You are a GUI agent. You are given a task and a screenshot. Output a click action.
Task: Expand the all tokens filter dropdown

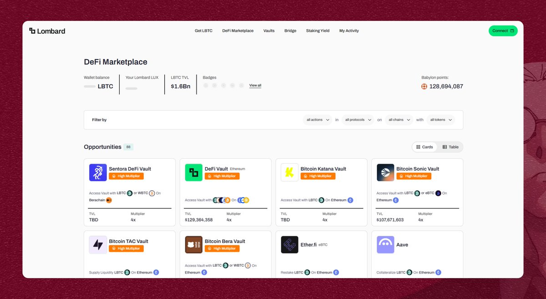(x=441, y=120)
